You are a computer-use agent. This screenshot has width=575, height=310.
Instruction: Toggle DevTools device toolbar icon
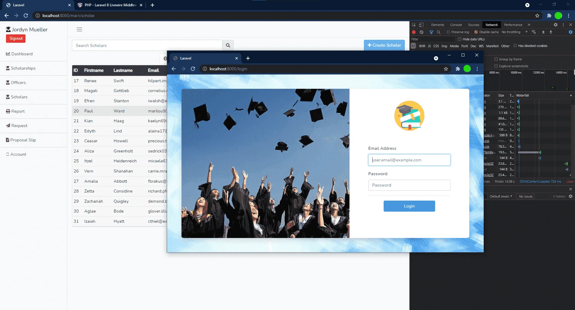point(421,25)
